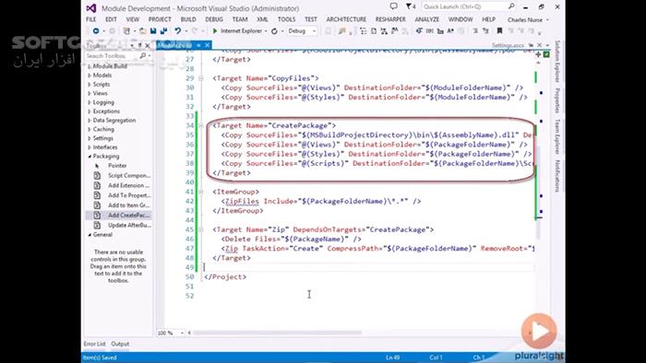Click the feedback speech bubble icon
Image resolution: width=646 pixels, height=363 pixels.
pos(393,6)
